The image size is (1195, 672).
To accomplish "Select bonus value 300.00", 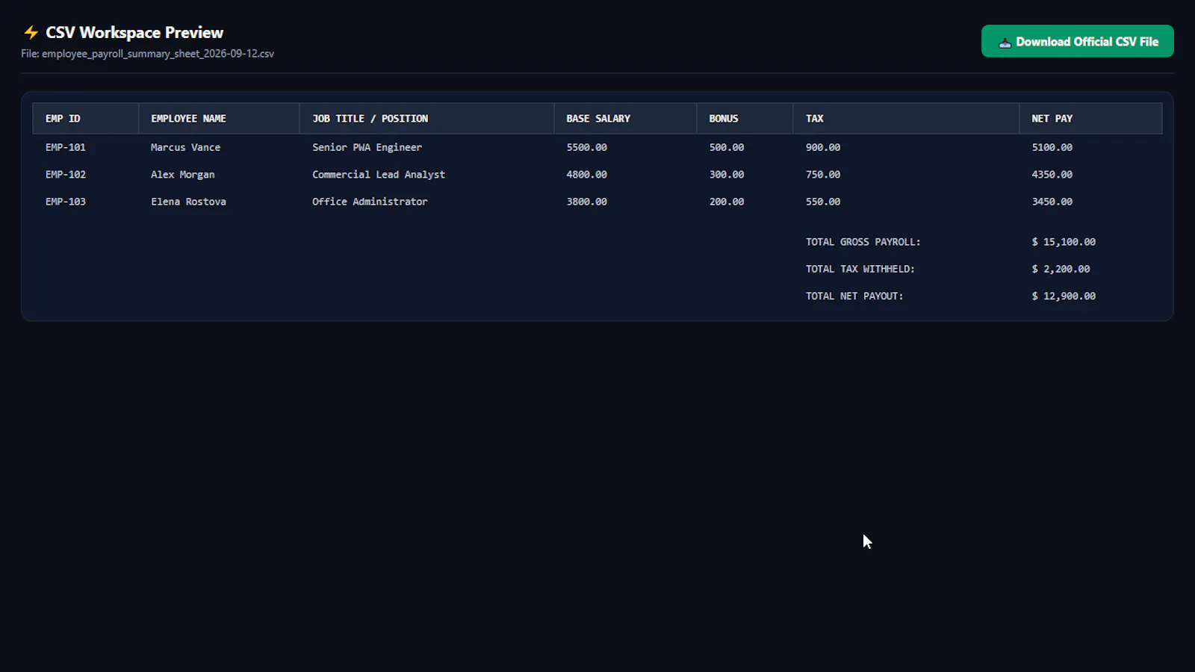I will 727,175.
